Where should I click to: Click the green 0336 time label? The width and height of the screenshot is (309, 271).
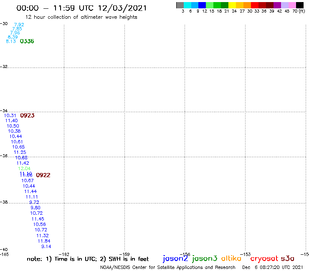pyautogui.click(x=27, y=41)
